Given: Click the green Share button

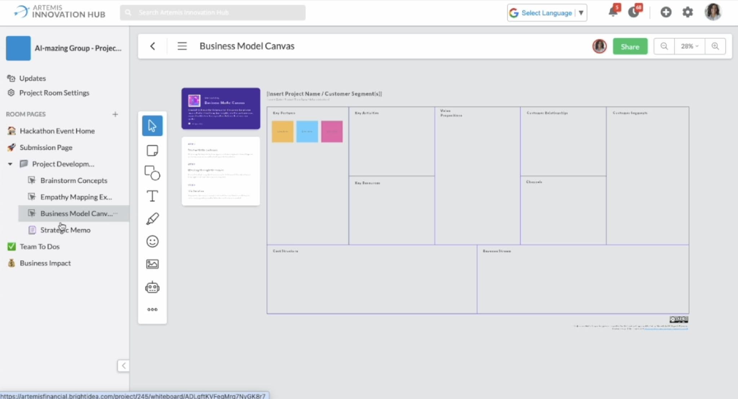Looking at the screenshot, I should click(x=630, y=46).
